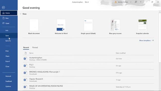Screen dimensions: 161x91
Task: Click the account warning triangle icon
Action: click(116, 2)
